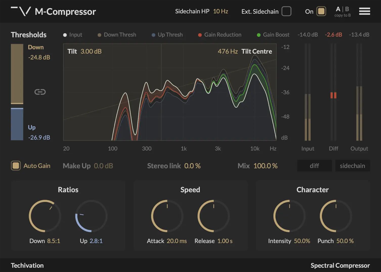381x272 pixels.
Task: Open the hamburger menu
Action: (x=364, y=11)
